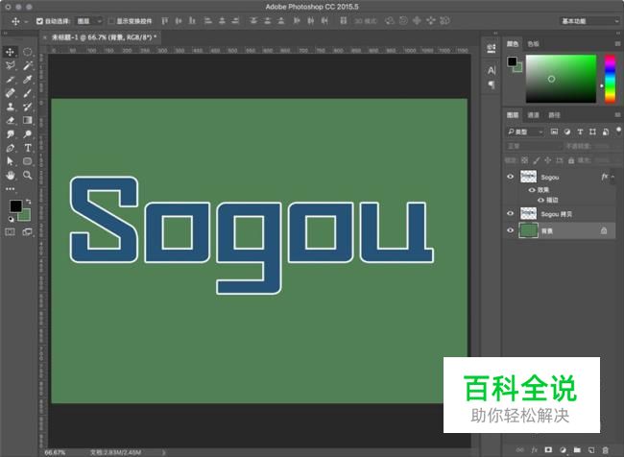Filter layers by shape layer icon
Image resolution: width=624 pixels, height=457 pixels.
[x=592, y=132]
